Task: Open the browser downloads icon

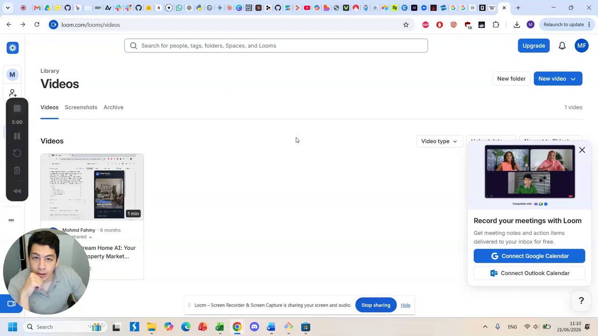Action: click(517, 25)
